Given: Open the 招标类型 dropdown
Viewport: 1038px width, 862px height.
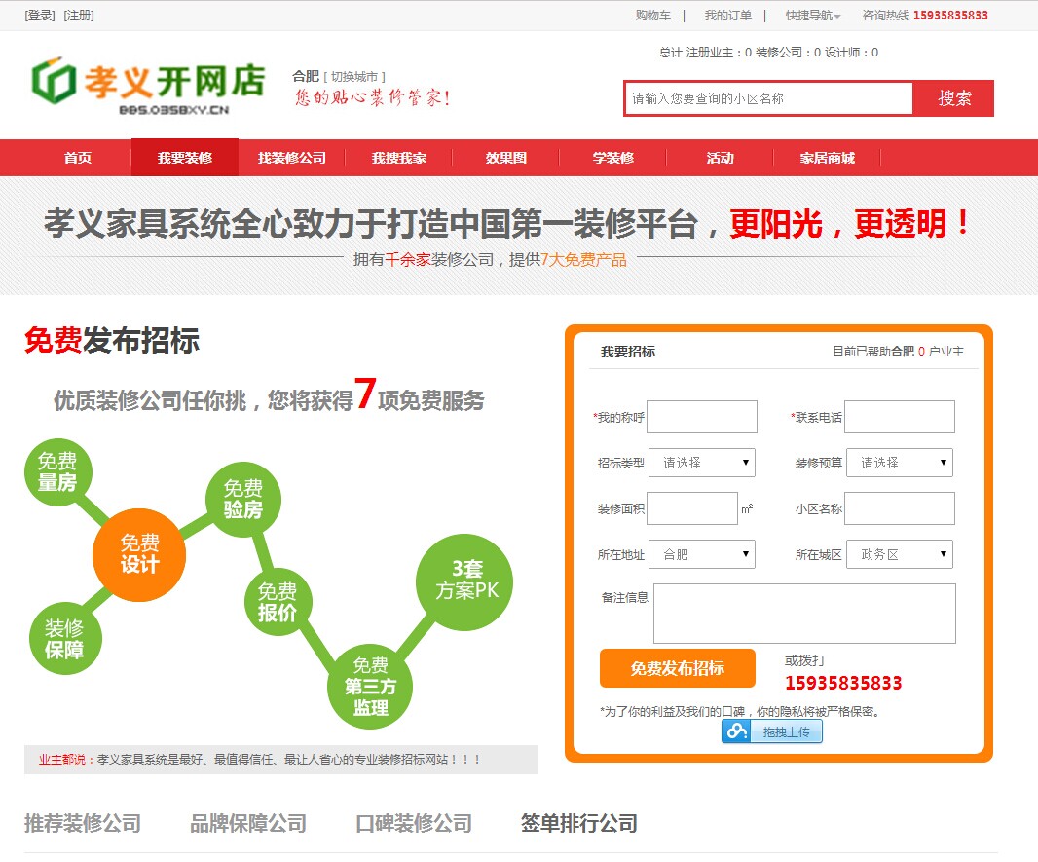Looking at the screenshot, I should click(702, 462).
